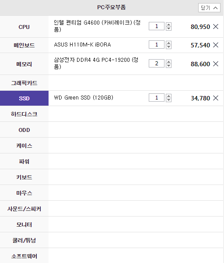Image resolution: width=224 pixels, height=263 pixels.
Task: Decrease motherboard quantity with down arrow
Action: click(168, 47)
